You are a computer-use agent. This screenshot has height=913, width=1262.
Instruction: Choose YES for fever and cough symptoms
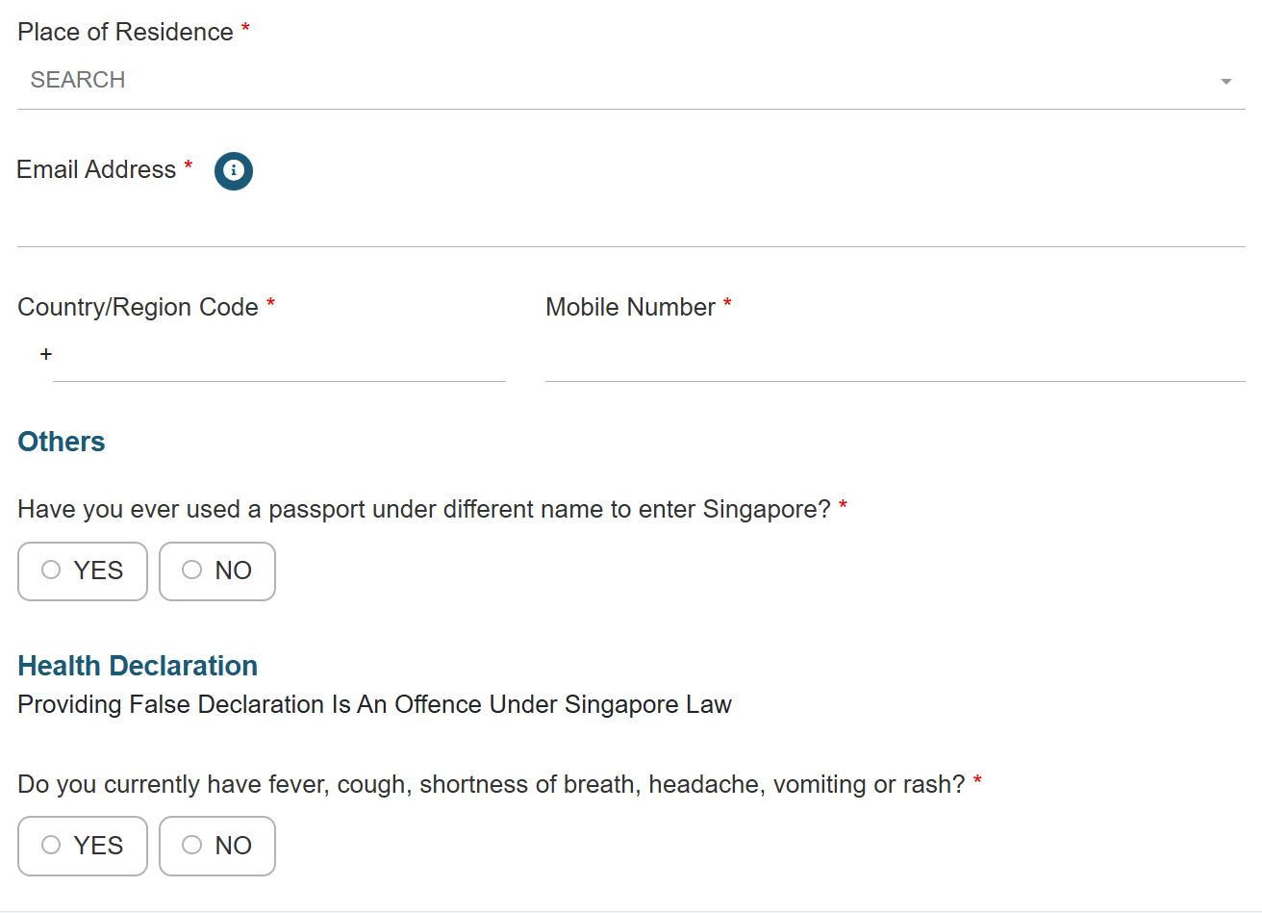[83, 846]
